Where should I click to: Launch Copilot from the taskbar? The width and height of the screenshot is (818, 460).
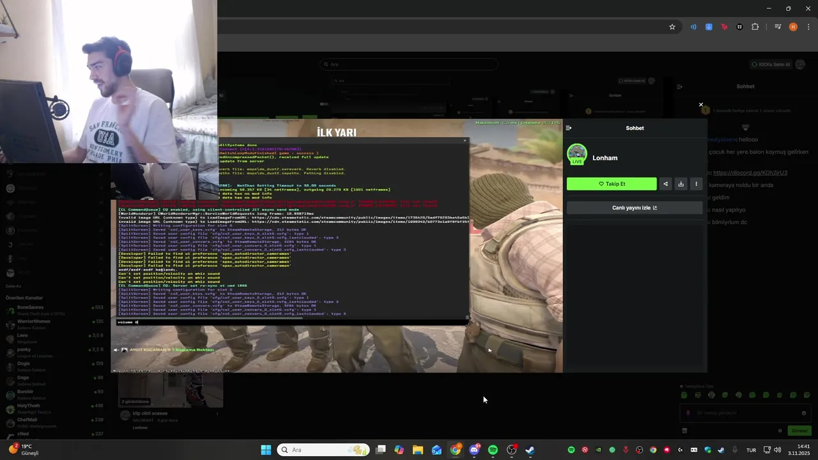399,450
